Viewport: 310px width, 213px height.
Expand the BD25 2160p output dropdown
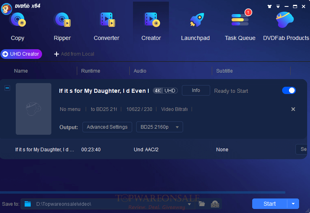(160, 127)
